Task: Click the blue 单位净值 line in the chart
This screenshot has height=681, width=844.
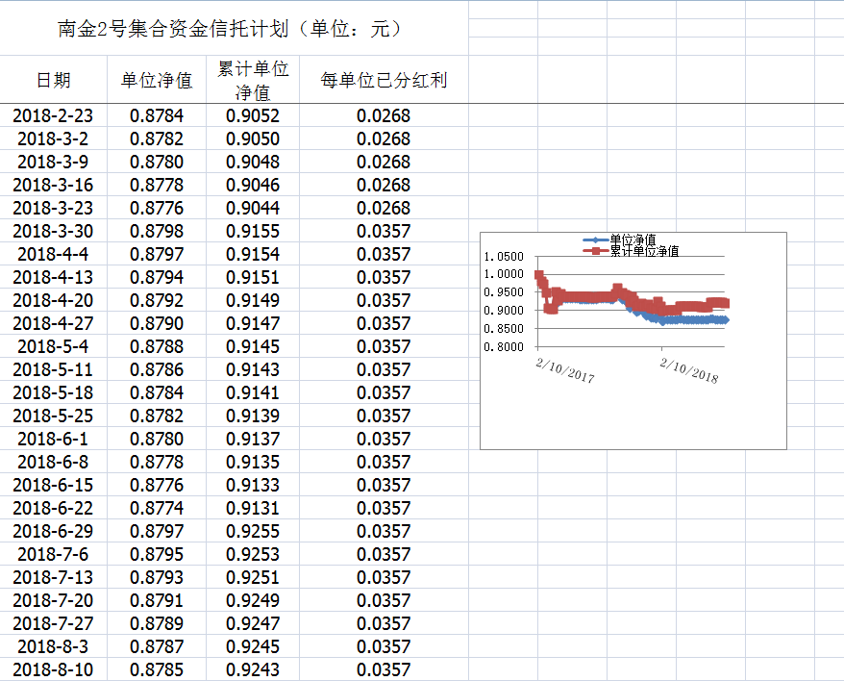Action: click(x=694, y=320)
